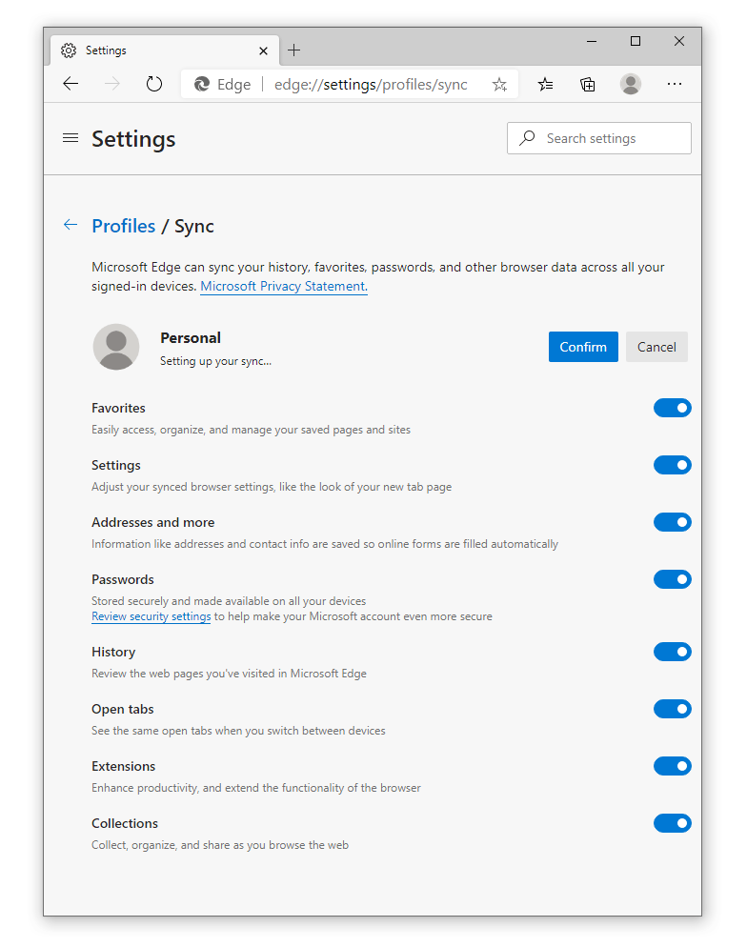Viewport: 747px width, 947px height.
Task: Click the gear icon on the Settings tab
Action: pyautogui.click(x=69, y=50)
